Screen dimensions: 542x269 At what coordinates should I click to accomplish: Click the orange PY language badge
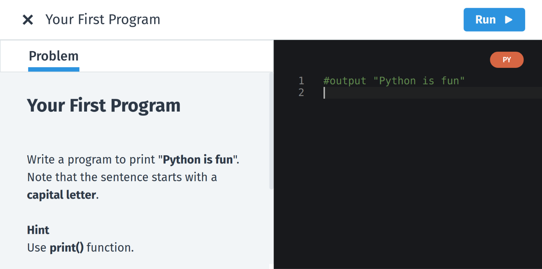506,60
